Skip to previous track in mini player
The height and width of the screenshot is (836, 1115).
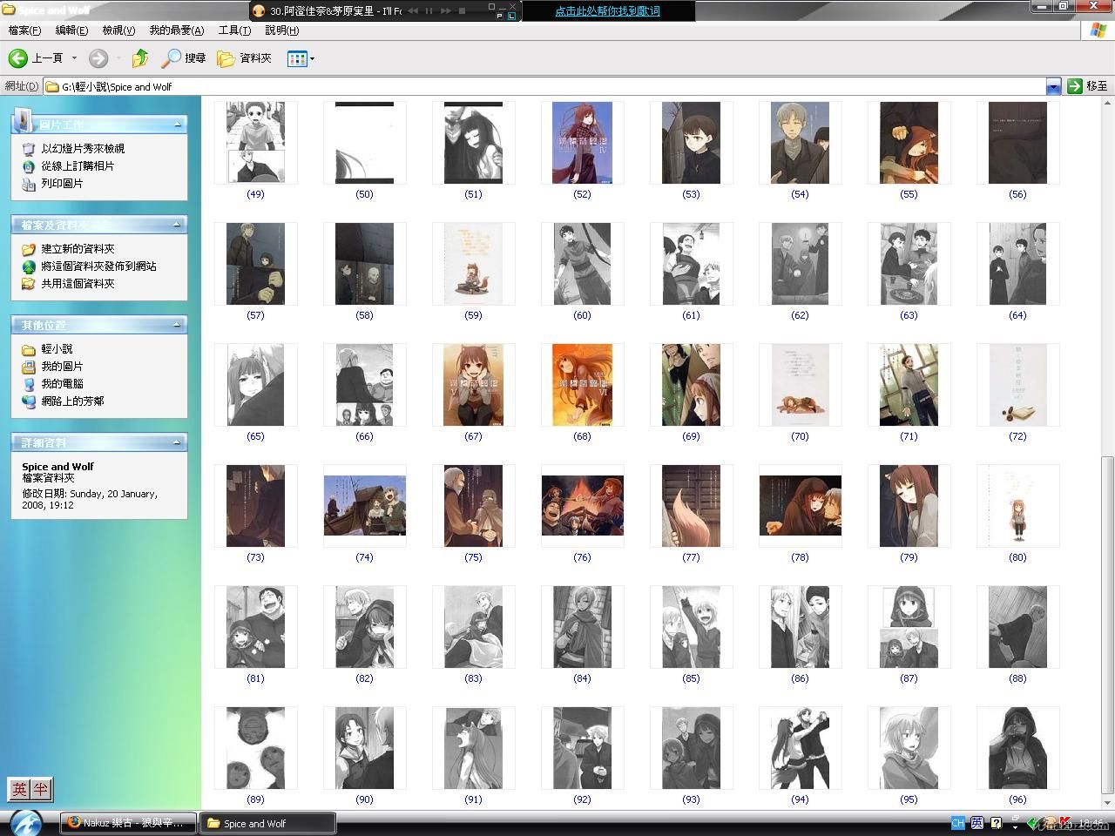point(414,11)
